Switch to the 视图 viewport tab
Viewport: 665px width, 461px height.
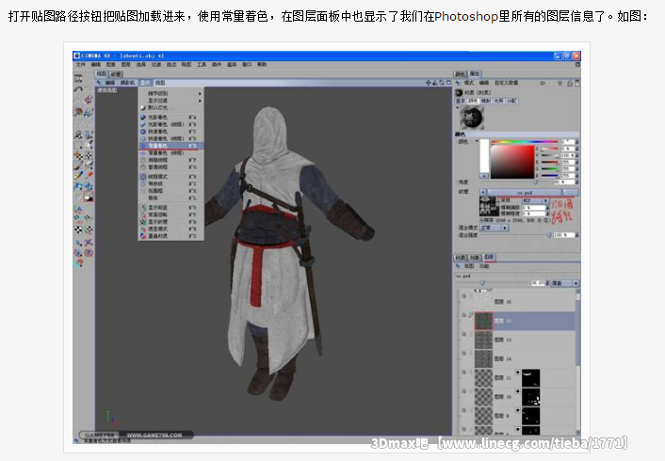tap(102, 73)
